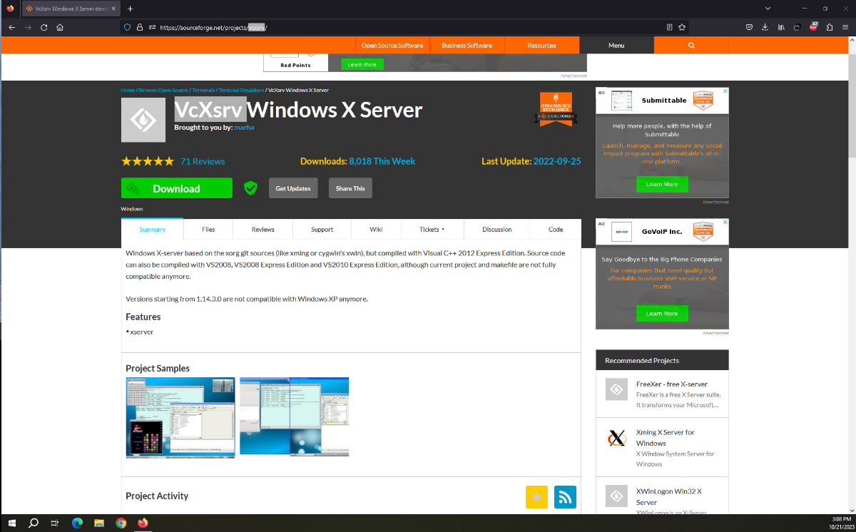Switch to the Reviews tab
The width and height of the screenshot is (856, 532).
(x=263, y=230)
